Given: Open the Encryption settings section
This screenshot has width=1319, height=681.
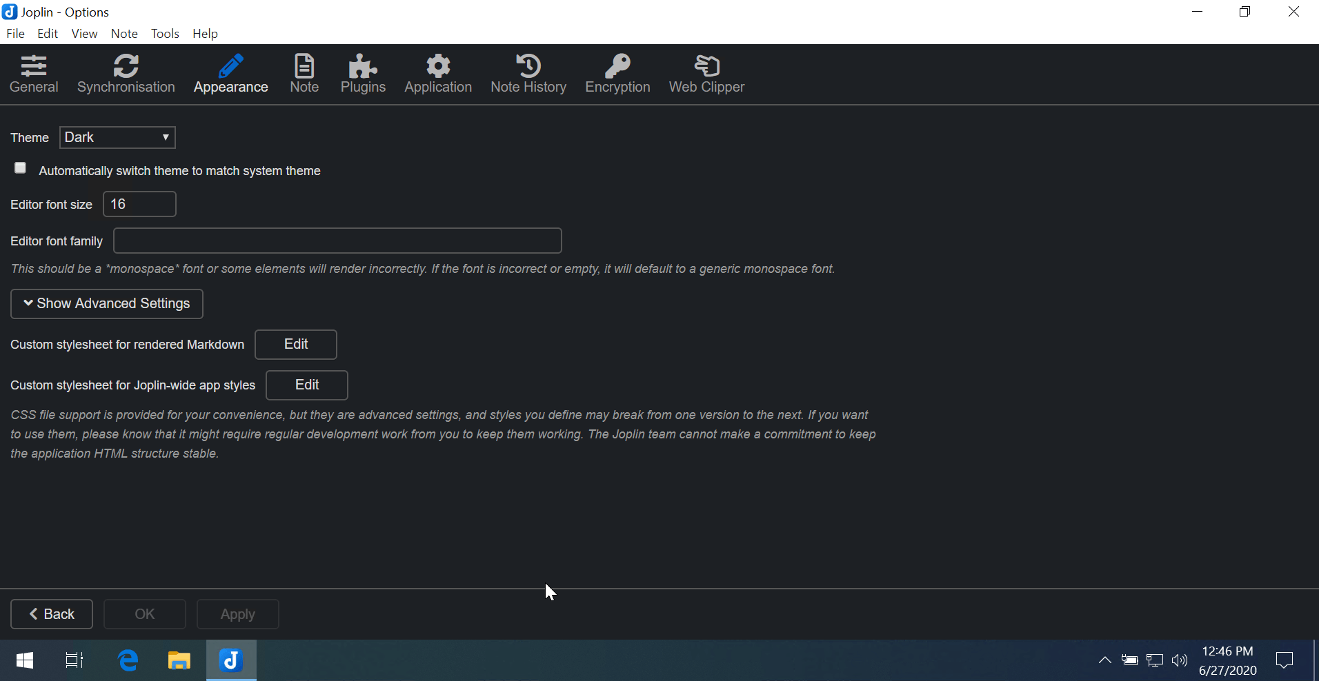Looking at the screenshot, I should [617, 74].
